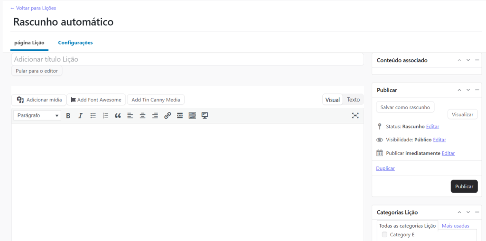Screen dimensions: 486x241
Task: Apply italic formatting
Action: [x=81, y=115]
